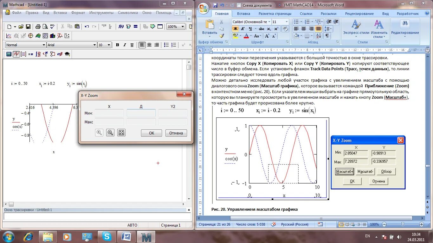This screenshot has width=433, height=243.
Task: Switch to Word Ссылки tab
Action: coord(306,14)
